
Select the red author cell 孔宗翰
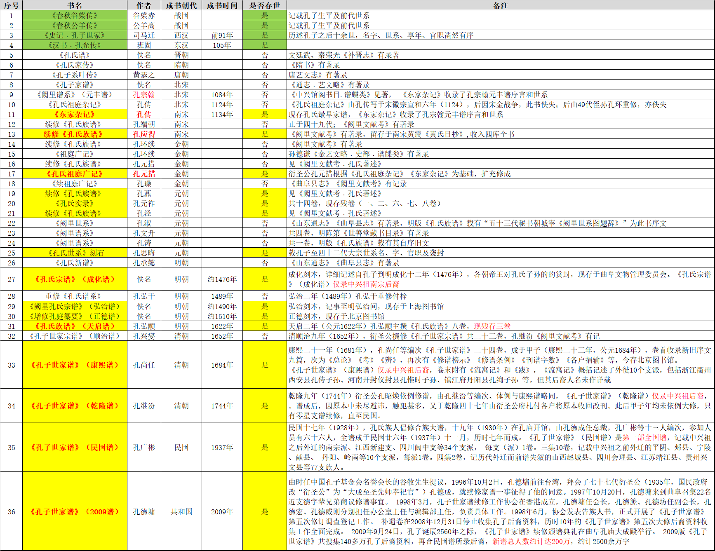144,95
